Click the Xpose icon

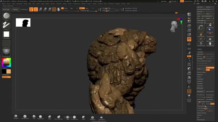189,100
